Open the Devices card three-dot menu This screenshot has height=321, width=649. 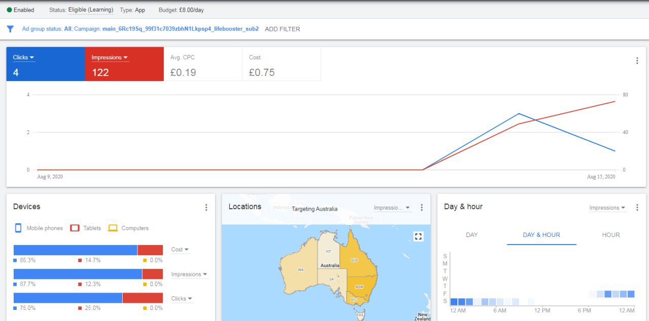coord(206,208)
